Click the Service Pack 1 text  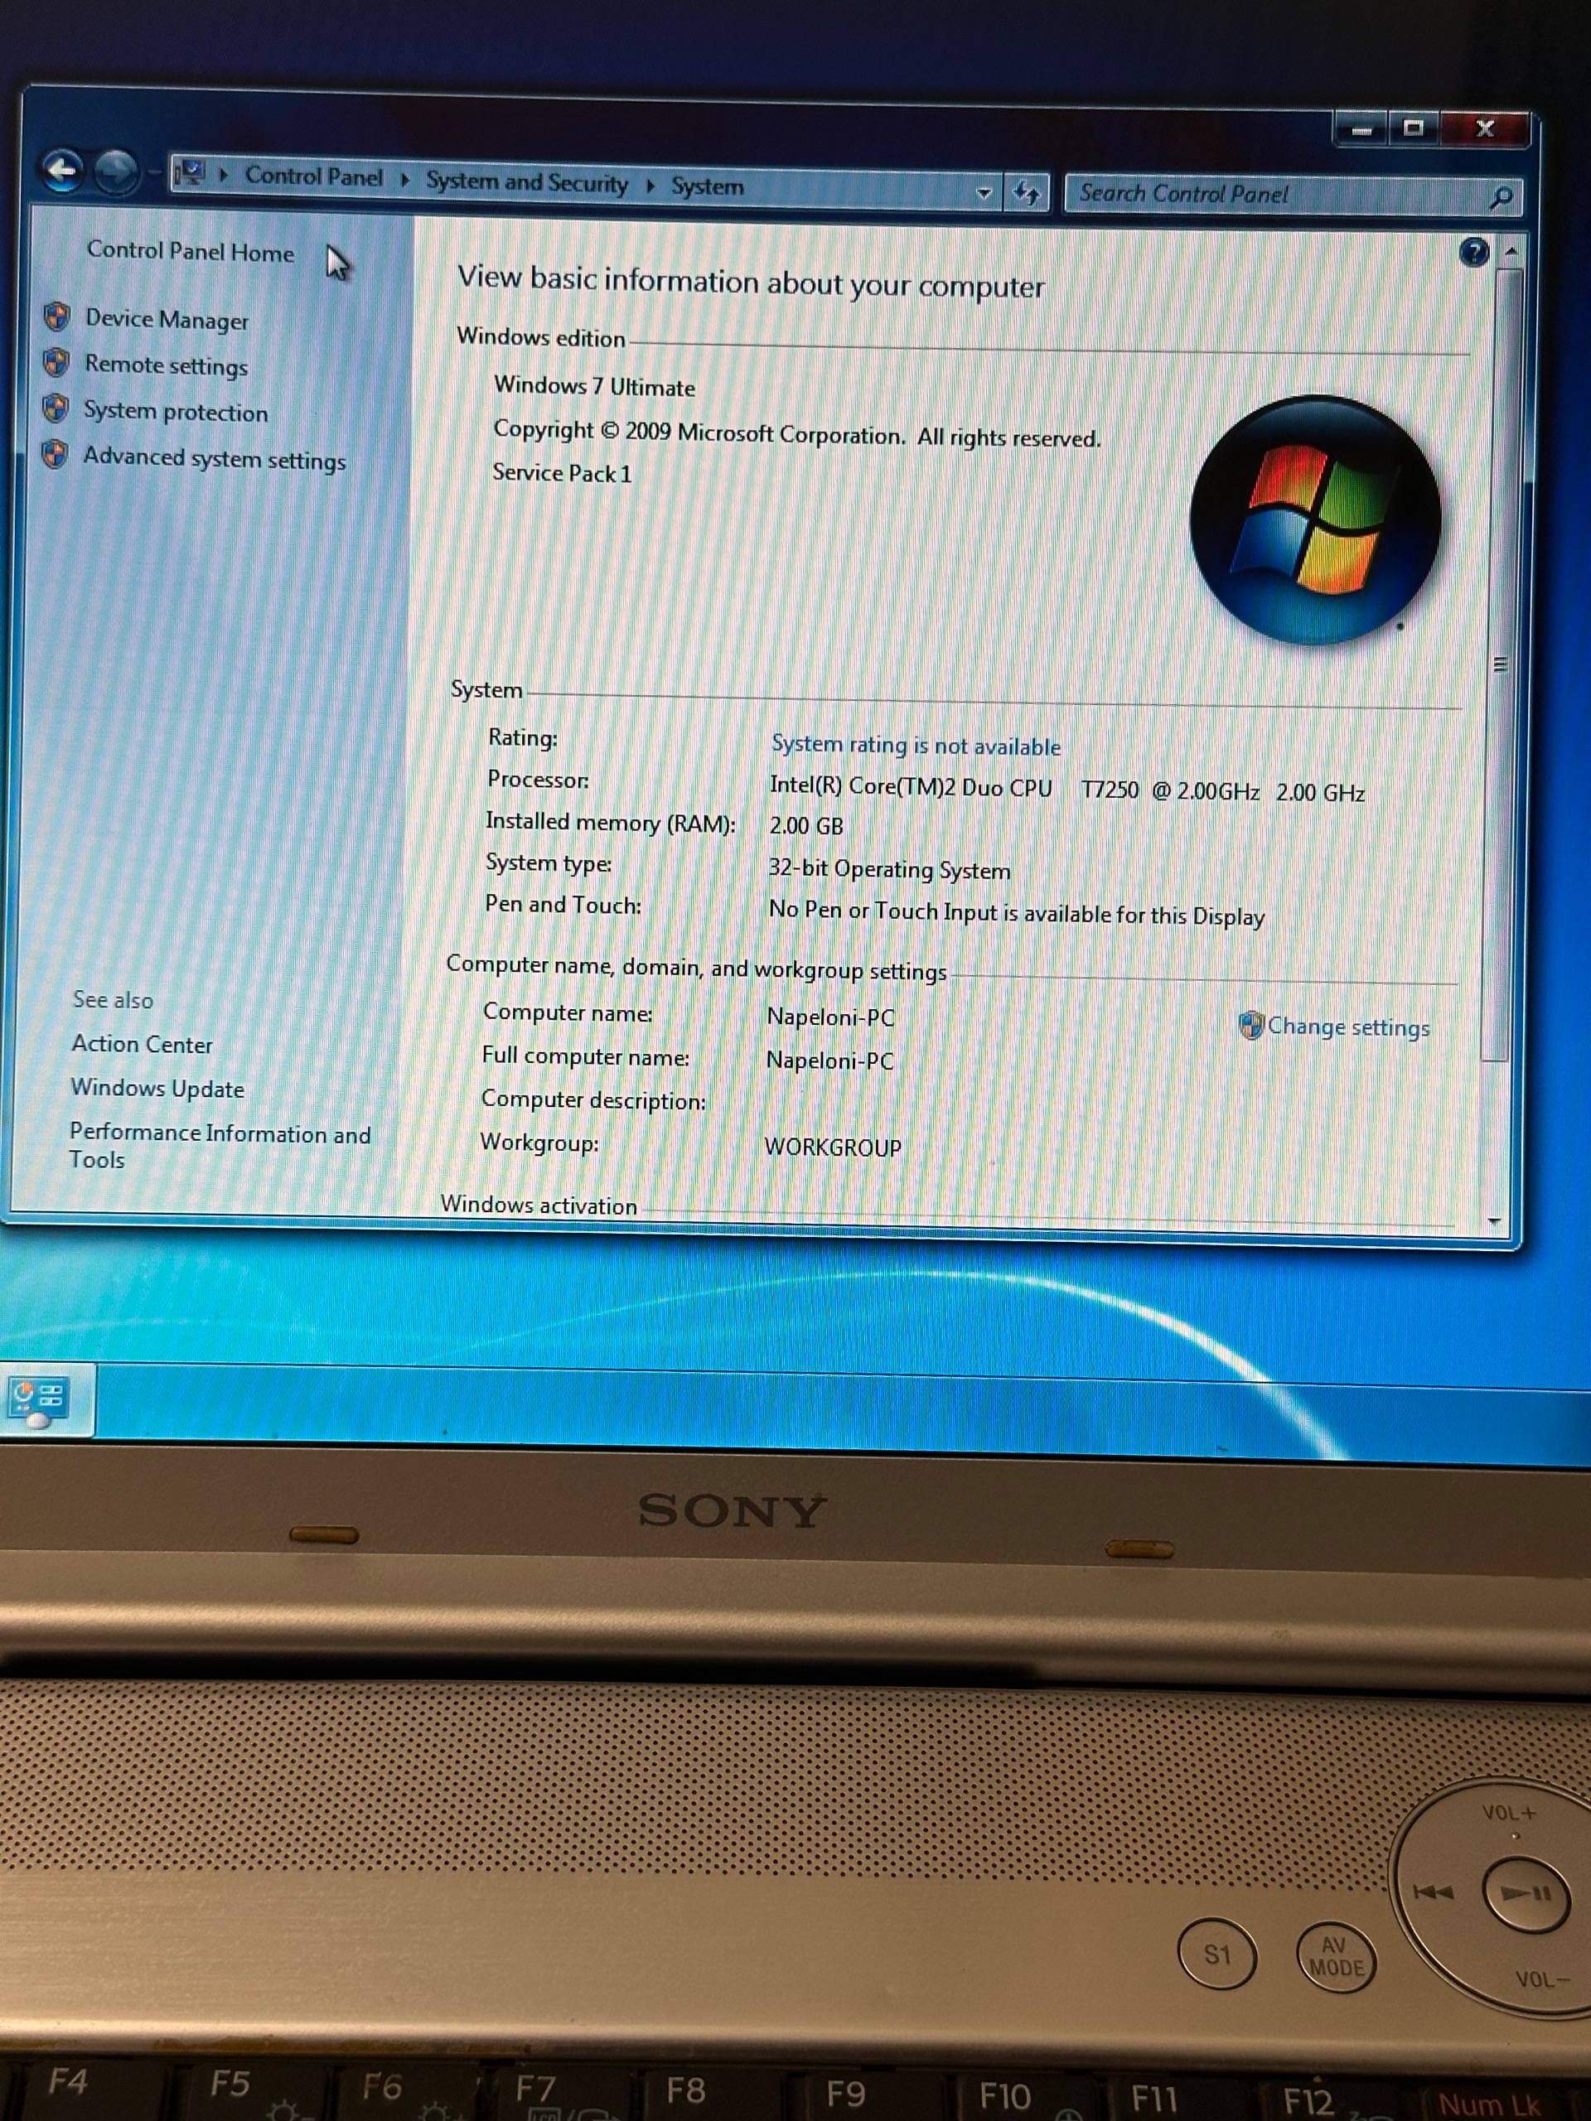[562, 474]
